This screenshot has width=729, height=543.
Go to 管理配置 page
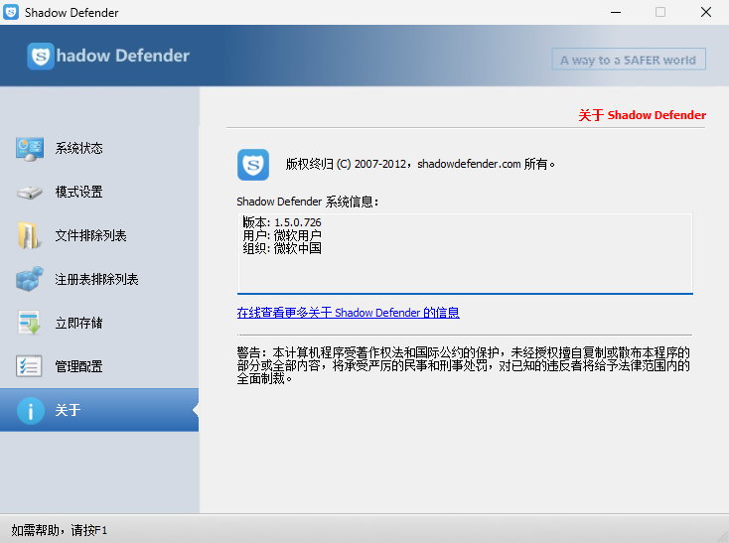99,366
